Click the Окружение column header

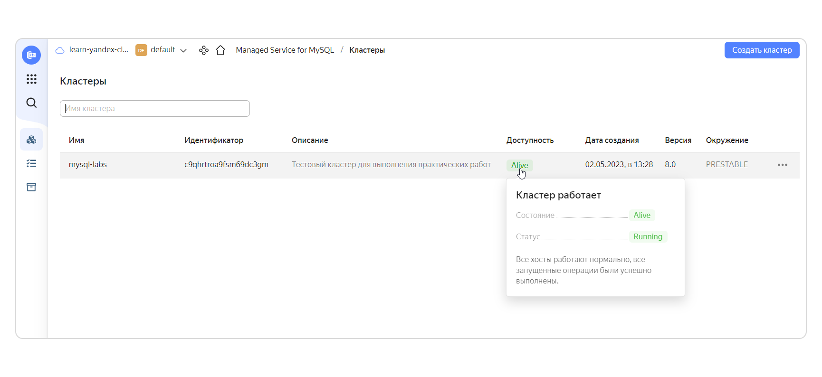point(727,141)
